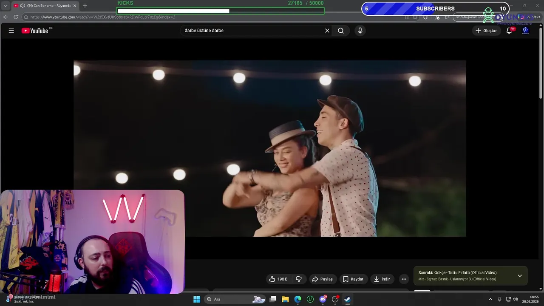Open system tray microphone indicator
This screenshot has width=544, height=306.
tap(499, 299)
